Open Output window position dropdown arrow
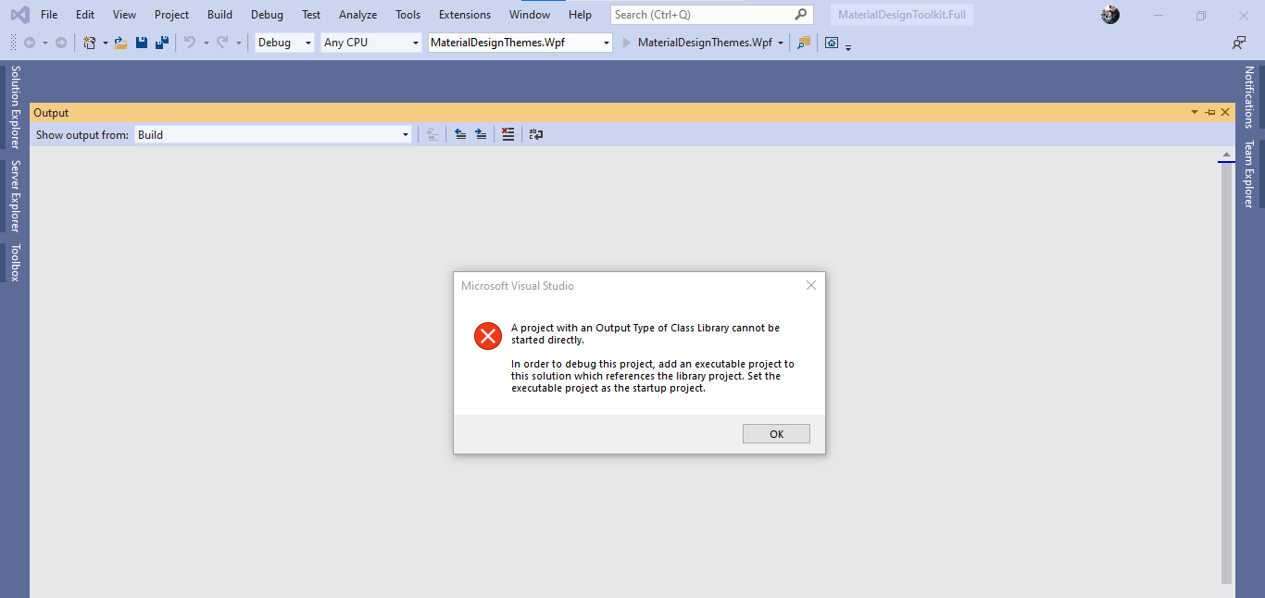 (1194, 112)
